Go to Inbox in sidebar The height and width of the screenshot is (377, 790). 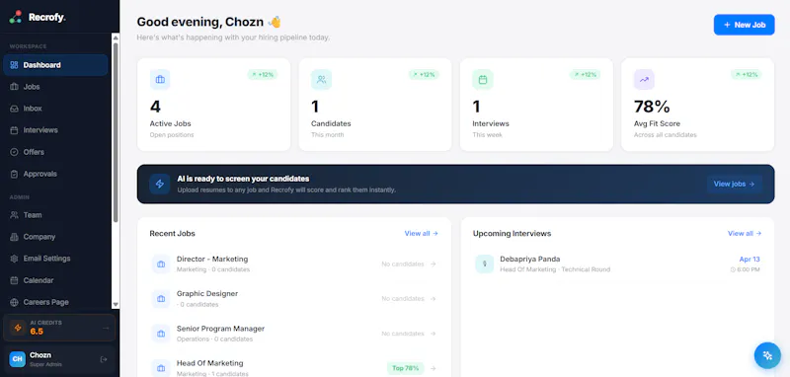tap(55, 109)
